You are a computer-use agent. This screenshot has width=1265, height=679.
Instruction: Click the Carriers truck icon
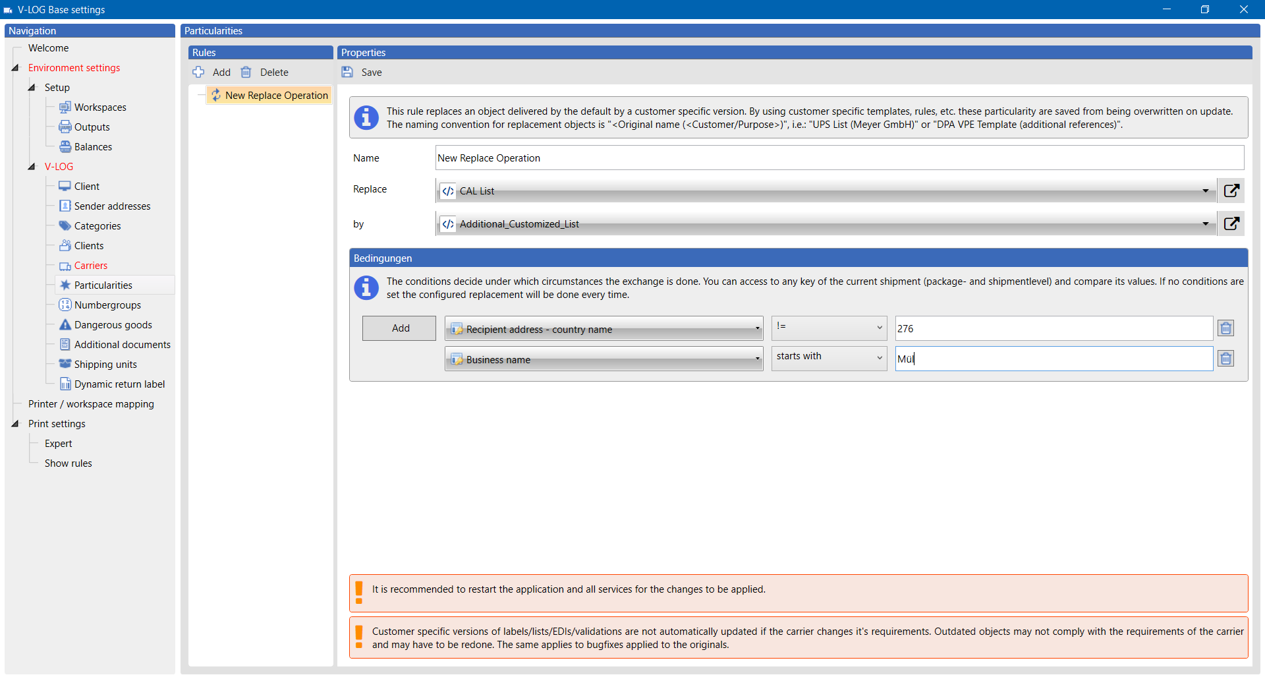pyautogui.click(x=65, y=266)
